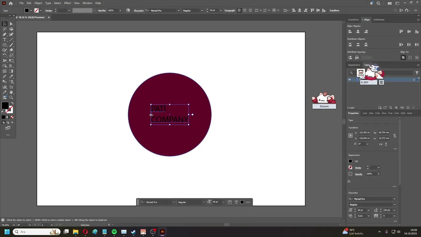Switch to Draw Behind mode
The height and width of the screenshot is (237, 421).
click(x=8, y=122)
